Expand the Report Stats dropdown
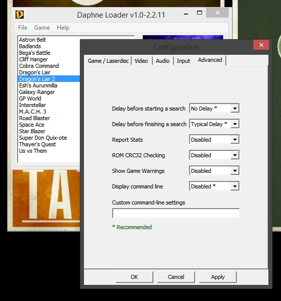281x301 pixels. [x=214, y=140]
